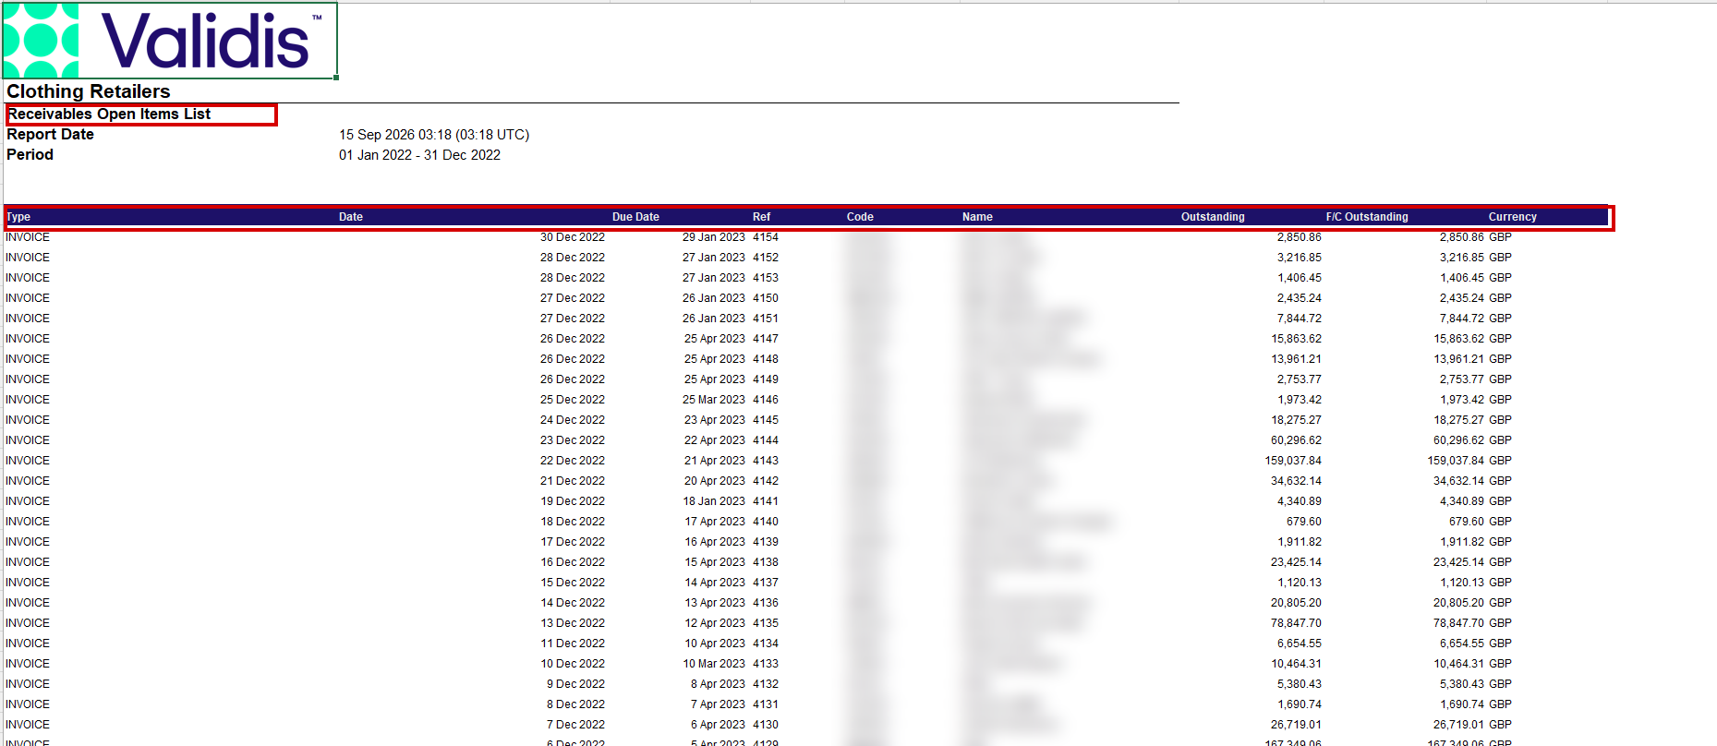Click the INVOICE cell in the Ref 4132 row
The width and height of the screenshot is (1717, 746).
(28, 684)
